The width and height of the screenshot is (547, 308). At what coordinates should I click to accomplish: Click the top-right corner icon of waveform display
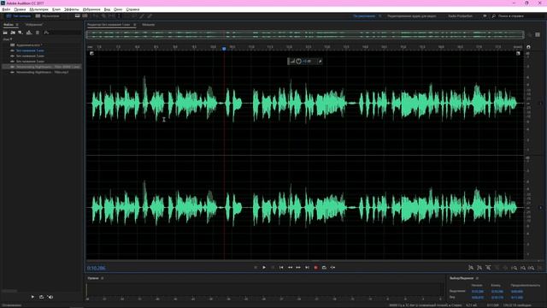point(518,53)
